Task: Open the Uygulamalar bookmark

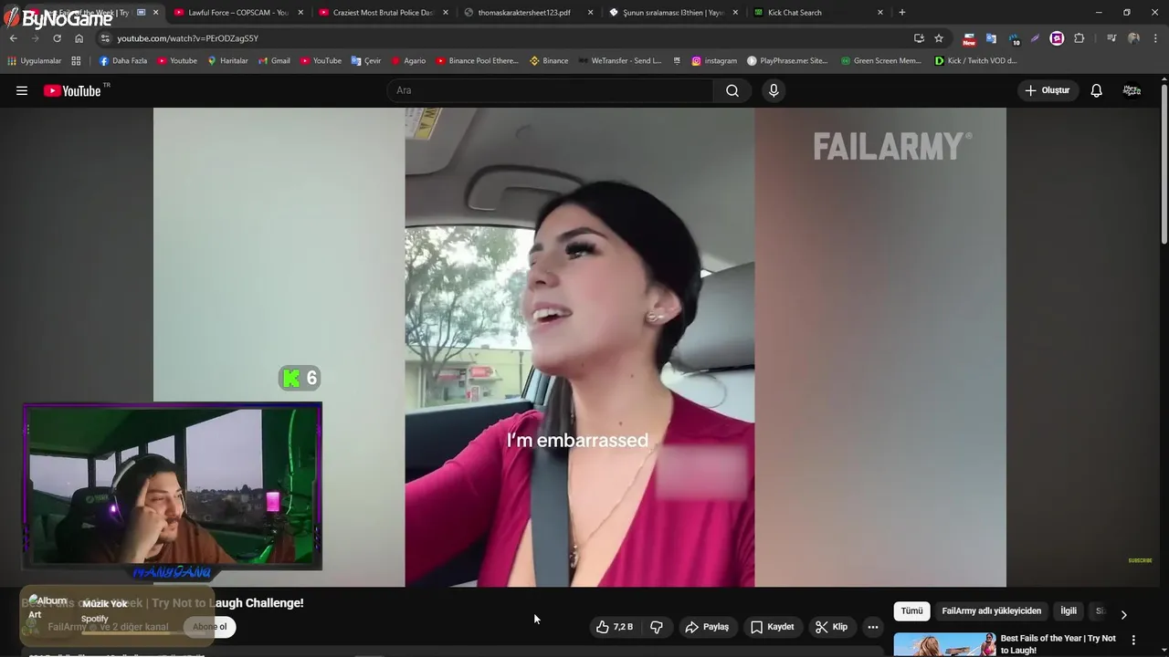Action: (x=35, y=61)
